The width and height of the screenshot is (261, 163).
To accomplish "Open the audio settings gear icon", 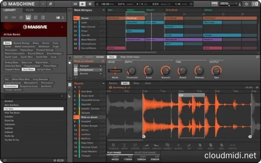I will point(247,4).
